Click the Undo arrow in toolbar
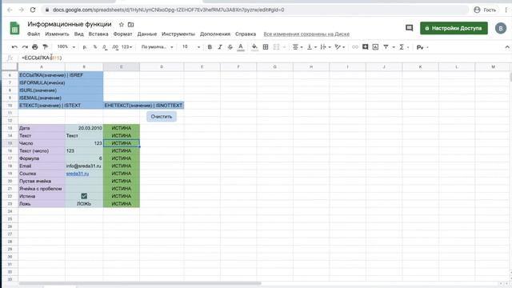The image size is (512, 288). [14, 47]
